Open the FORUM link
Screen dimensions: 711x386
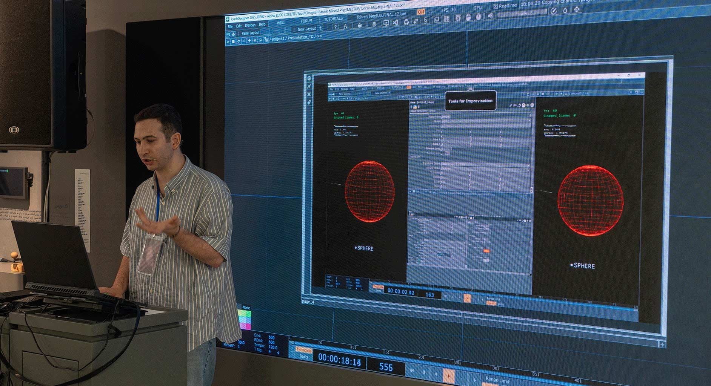[306, 21]
